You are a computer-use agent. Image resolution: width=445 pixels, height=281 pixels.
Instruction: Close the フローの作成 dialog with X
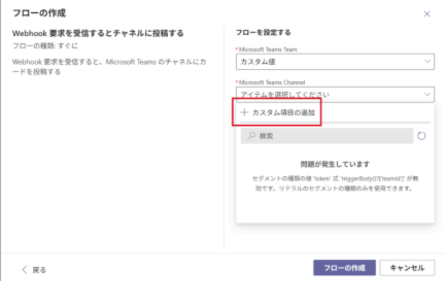click(x=427, y=14)
